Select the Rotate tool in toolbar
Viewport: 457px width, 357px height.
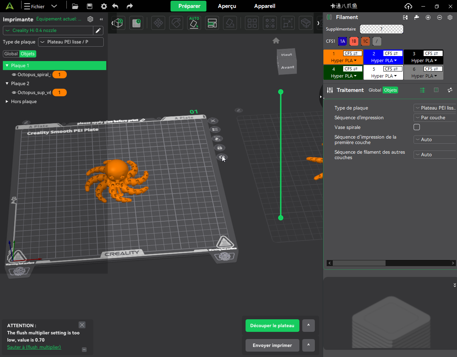176,23
